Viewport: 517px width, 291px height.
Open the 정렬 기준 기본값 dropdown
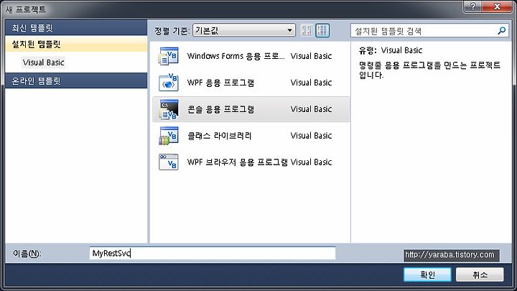(x=243, y=30)
